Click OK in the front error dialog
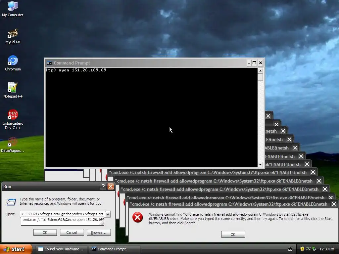Viewport: 339px width, 254px height. tap(233, 234)
